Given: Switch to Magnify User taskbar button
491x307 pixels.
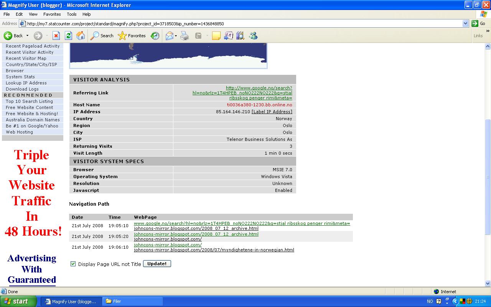Looking at the screenshot, I should (71, 301).
